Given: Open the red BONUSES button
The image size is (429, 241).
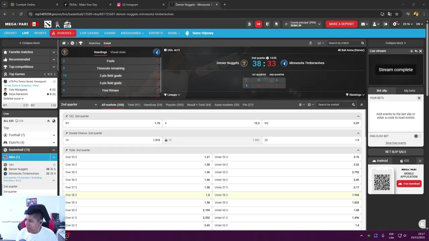Looking at the screenshot, I should (63, 33).
